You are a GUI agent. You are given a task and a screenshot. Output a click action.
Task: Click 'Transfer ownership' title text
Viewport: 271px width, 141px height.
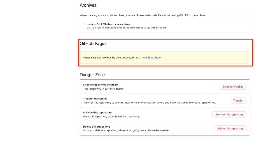(95, 99)
